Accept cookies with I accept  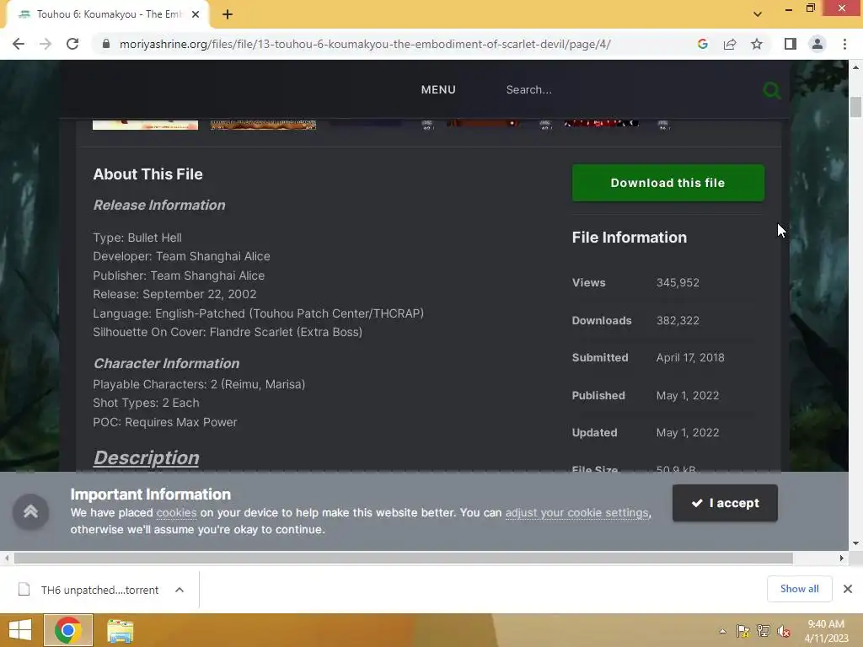[x=725, y=503]
